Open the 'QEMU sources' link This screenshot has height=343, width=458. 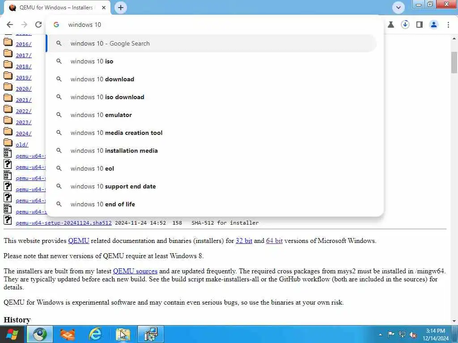135,271
